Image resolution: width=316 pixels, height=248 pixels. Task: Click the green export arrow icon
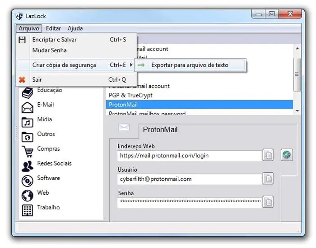coord(141,65)
